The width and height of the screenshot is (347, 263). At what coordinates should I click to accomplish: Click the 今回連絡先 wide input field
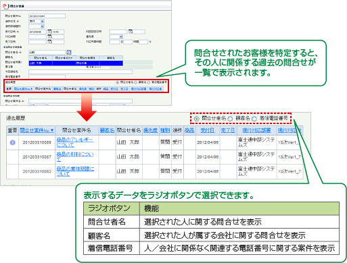pos(80,71)
